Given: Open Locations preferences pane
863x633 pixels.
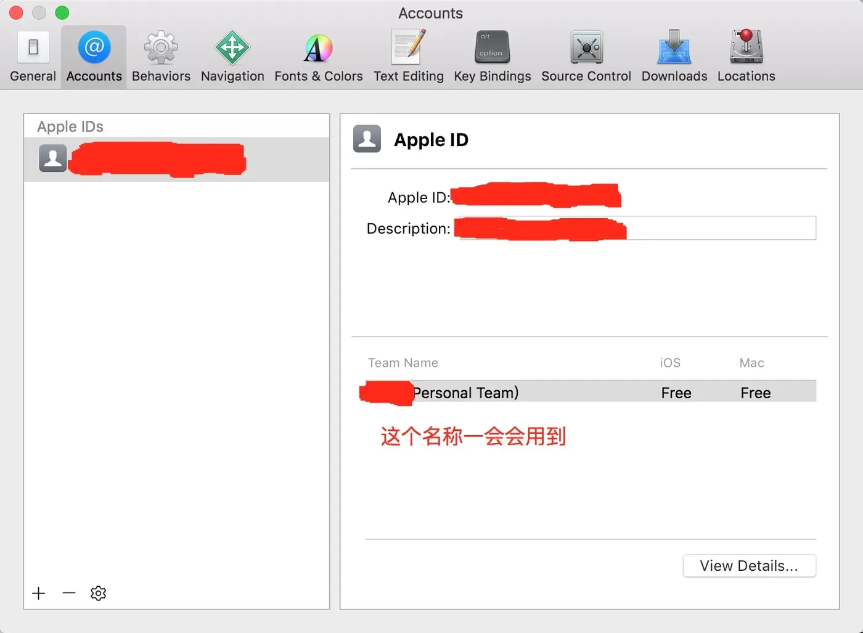Looking at the screenshot, I should pos(746,57).
